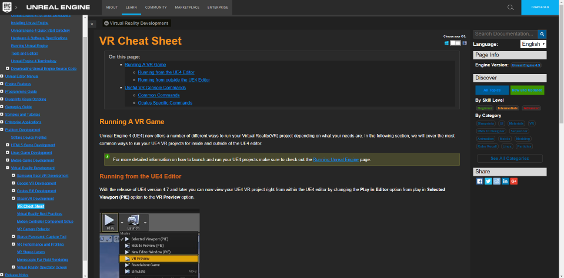Open the Enterprise menu
564x278 pixels.
pos(218,7)
